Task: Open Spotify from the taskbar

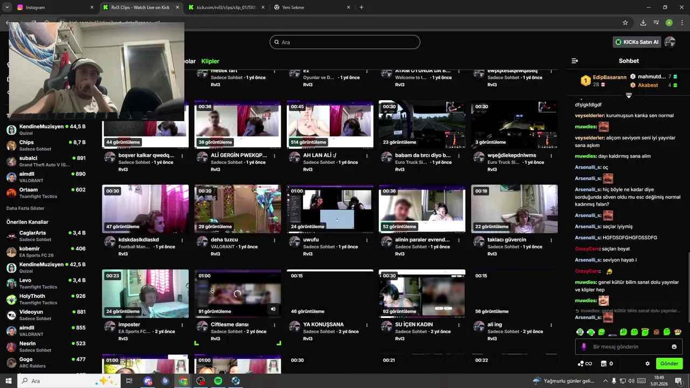Action: [x=218, y=381]
